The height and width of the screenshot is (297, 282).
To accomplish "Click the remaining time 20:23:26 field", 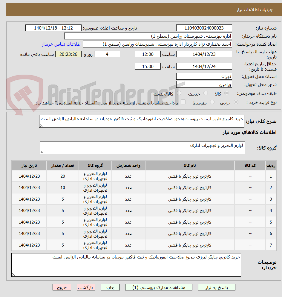I will click(68, 54).
